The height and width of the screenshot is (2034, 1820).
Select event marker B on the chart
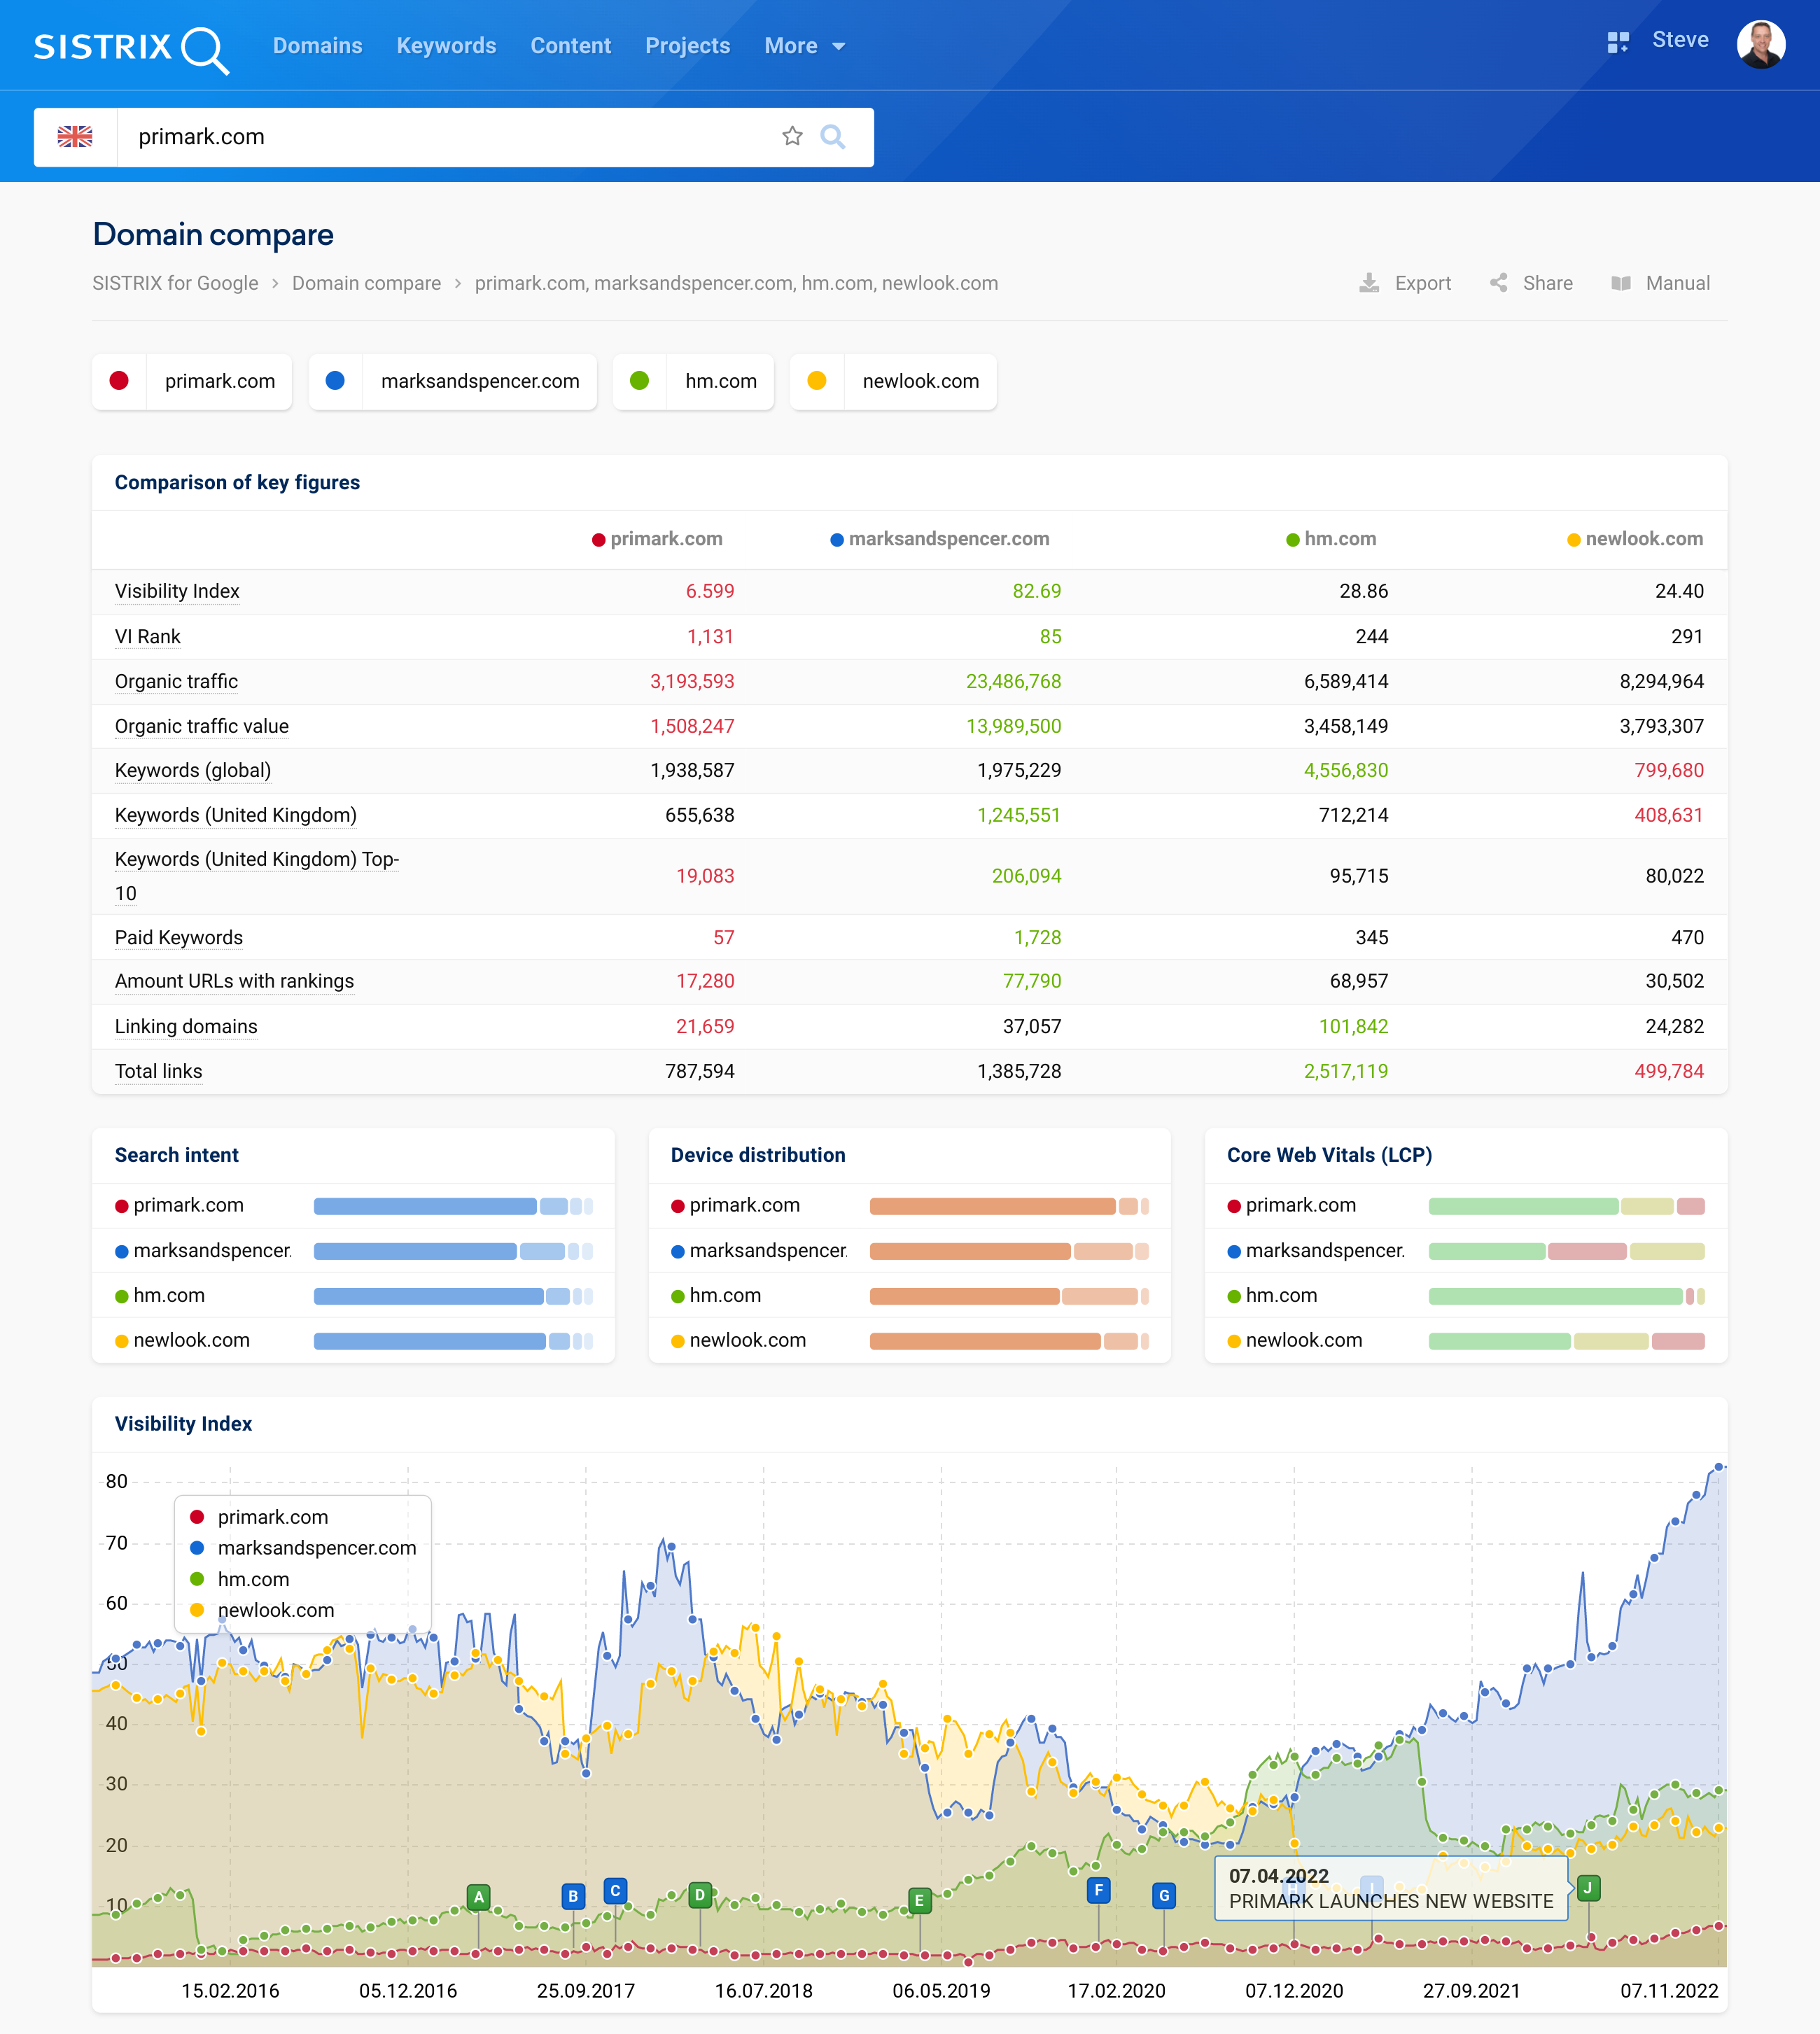click(573, 1895)
